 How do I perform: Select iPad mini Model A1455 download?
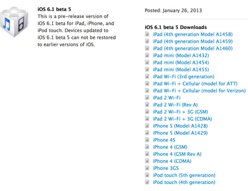(x=181, y=70)
